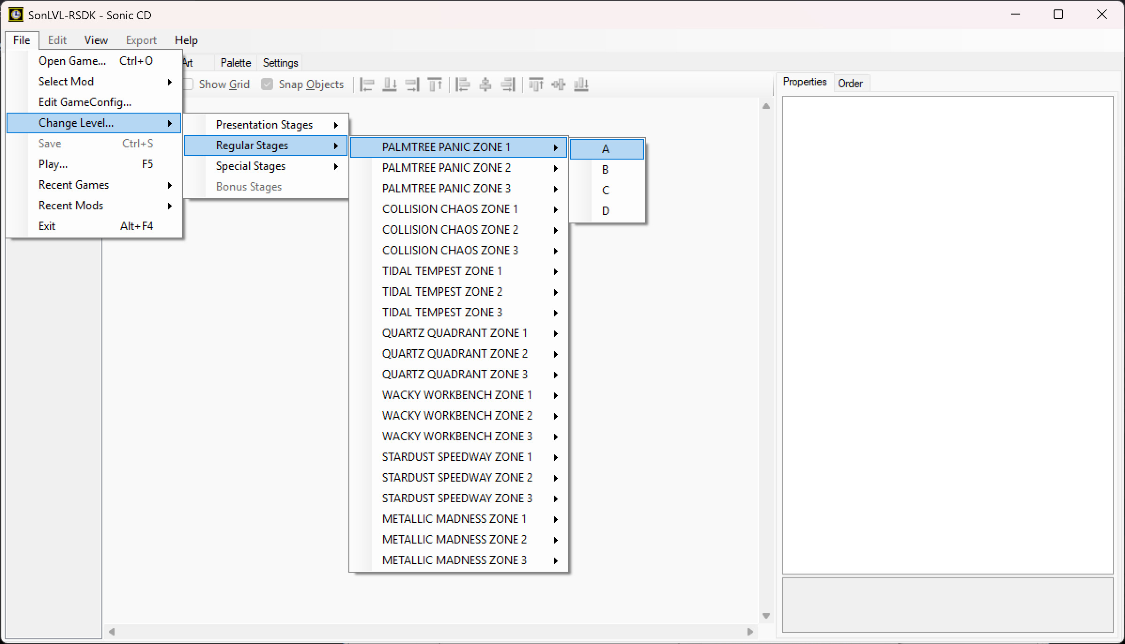
Task: Choose act B of Palmtree Panic 1
Action: (606, 169)
